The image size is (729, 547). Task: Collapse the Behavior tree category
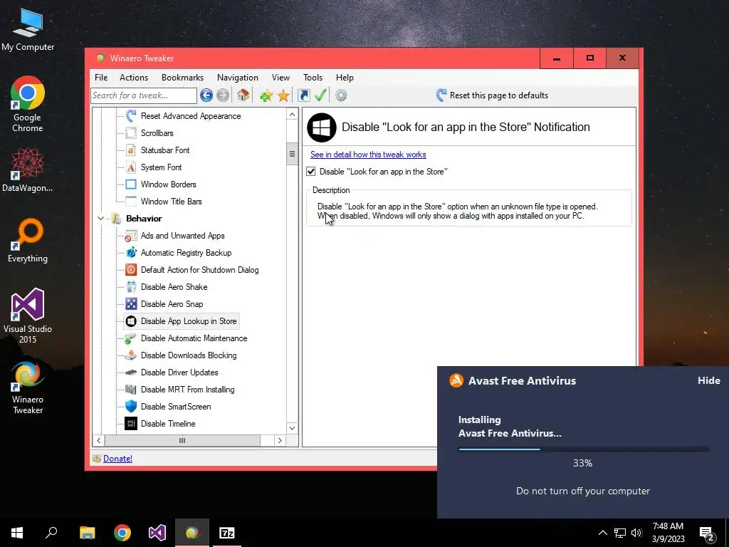(100, 219)
